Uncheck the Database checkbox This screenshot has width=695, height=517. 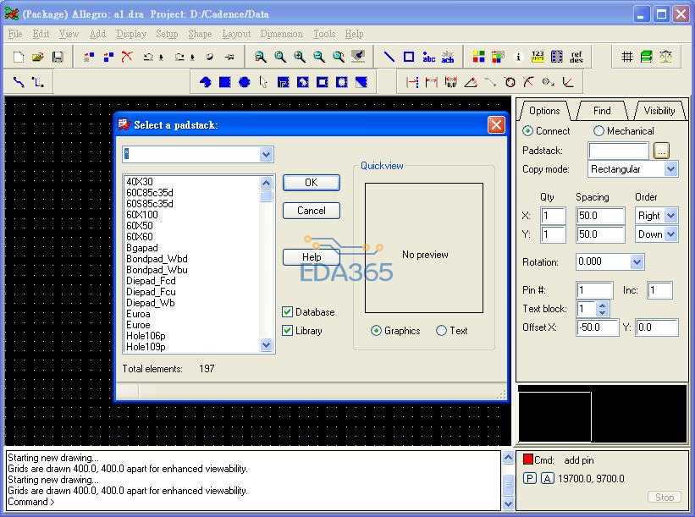tap(288, 312)
